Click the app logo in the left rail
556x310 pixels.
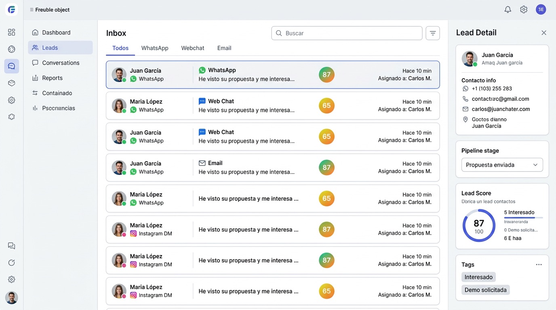point(11,10)
